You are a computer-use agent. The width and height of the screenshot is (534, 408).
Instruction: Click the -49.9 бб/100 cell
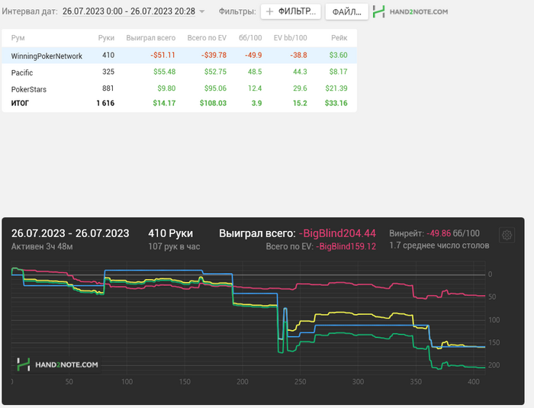point(253,55)
